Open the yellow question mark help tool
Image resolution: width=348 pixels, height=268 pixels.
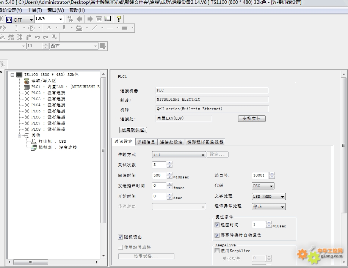tap(119, 19)
